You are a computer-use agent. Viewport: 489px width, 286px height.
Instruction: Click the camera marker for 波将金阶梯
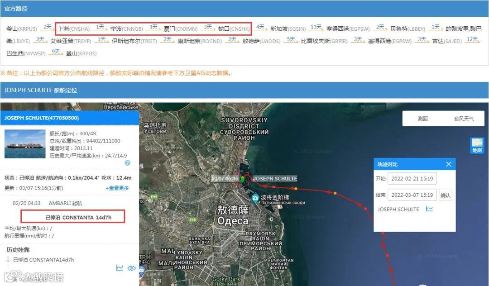(255, 198)
